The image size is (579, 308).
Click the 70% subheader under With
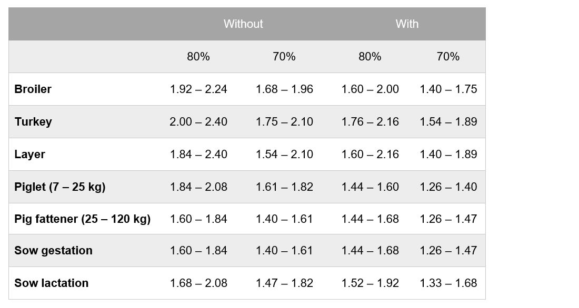[x=448, y=57]
